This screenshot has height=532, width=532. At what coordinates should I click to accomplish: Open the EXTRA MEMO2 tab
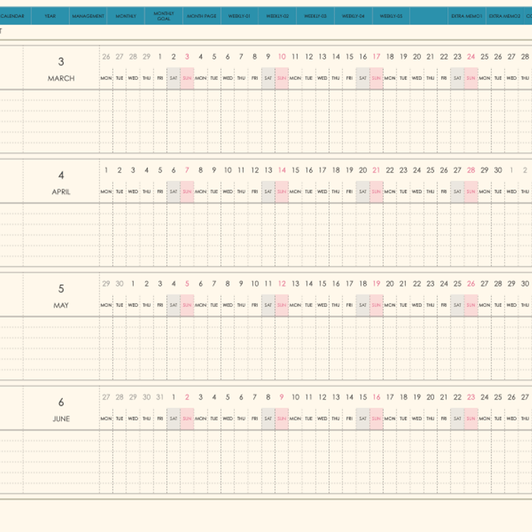pos(505,16)
